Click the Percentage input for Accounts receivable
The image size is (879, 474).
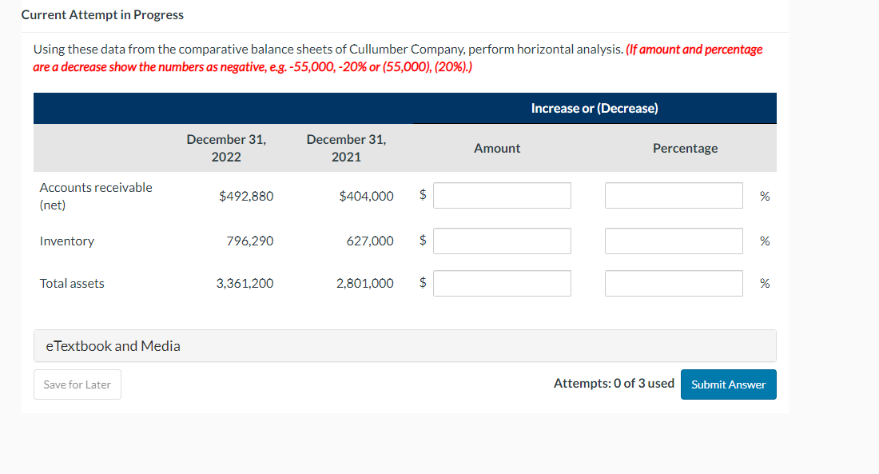coord(674,195)
